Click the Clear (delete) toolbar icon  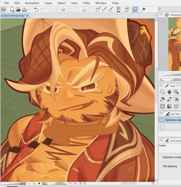pos(50,10)
